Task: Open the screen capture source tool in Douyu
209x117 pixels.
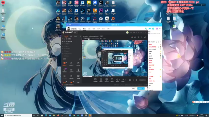Action: point(95,80)
